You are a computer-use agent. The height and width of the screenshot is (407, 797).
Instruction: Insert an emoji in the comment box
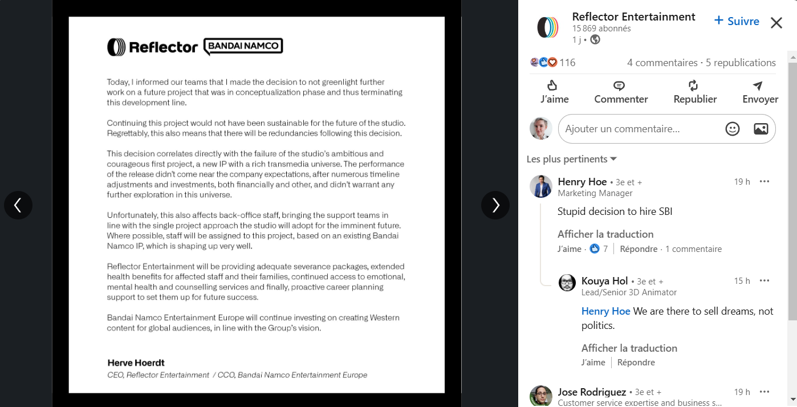pyautogui.click(x=733, y=129)
